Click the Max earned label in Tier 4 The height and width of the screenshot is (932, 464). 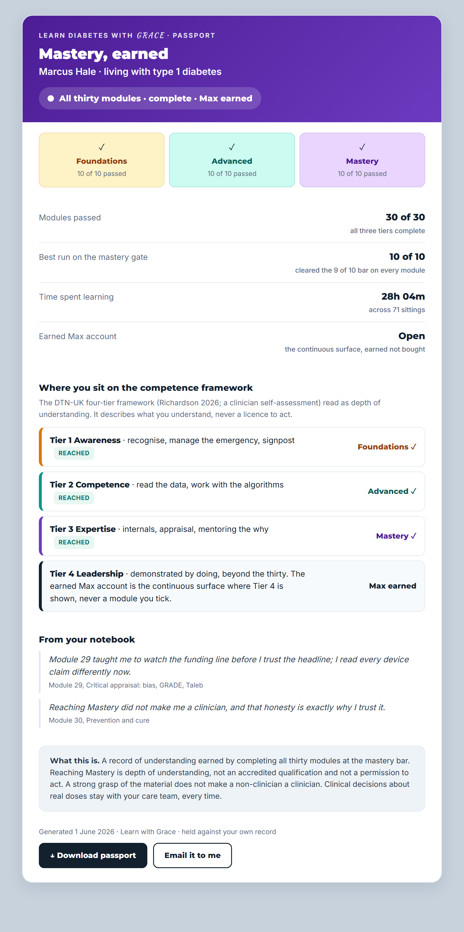tap(392, 586)
